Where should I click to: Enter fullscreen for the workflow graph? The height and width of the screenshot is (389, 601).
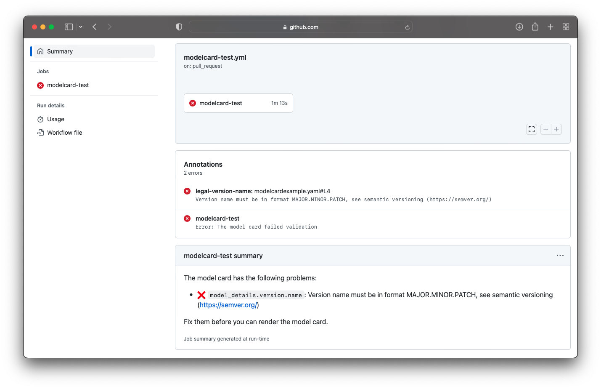532,129
